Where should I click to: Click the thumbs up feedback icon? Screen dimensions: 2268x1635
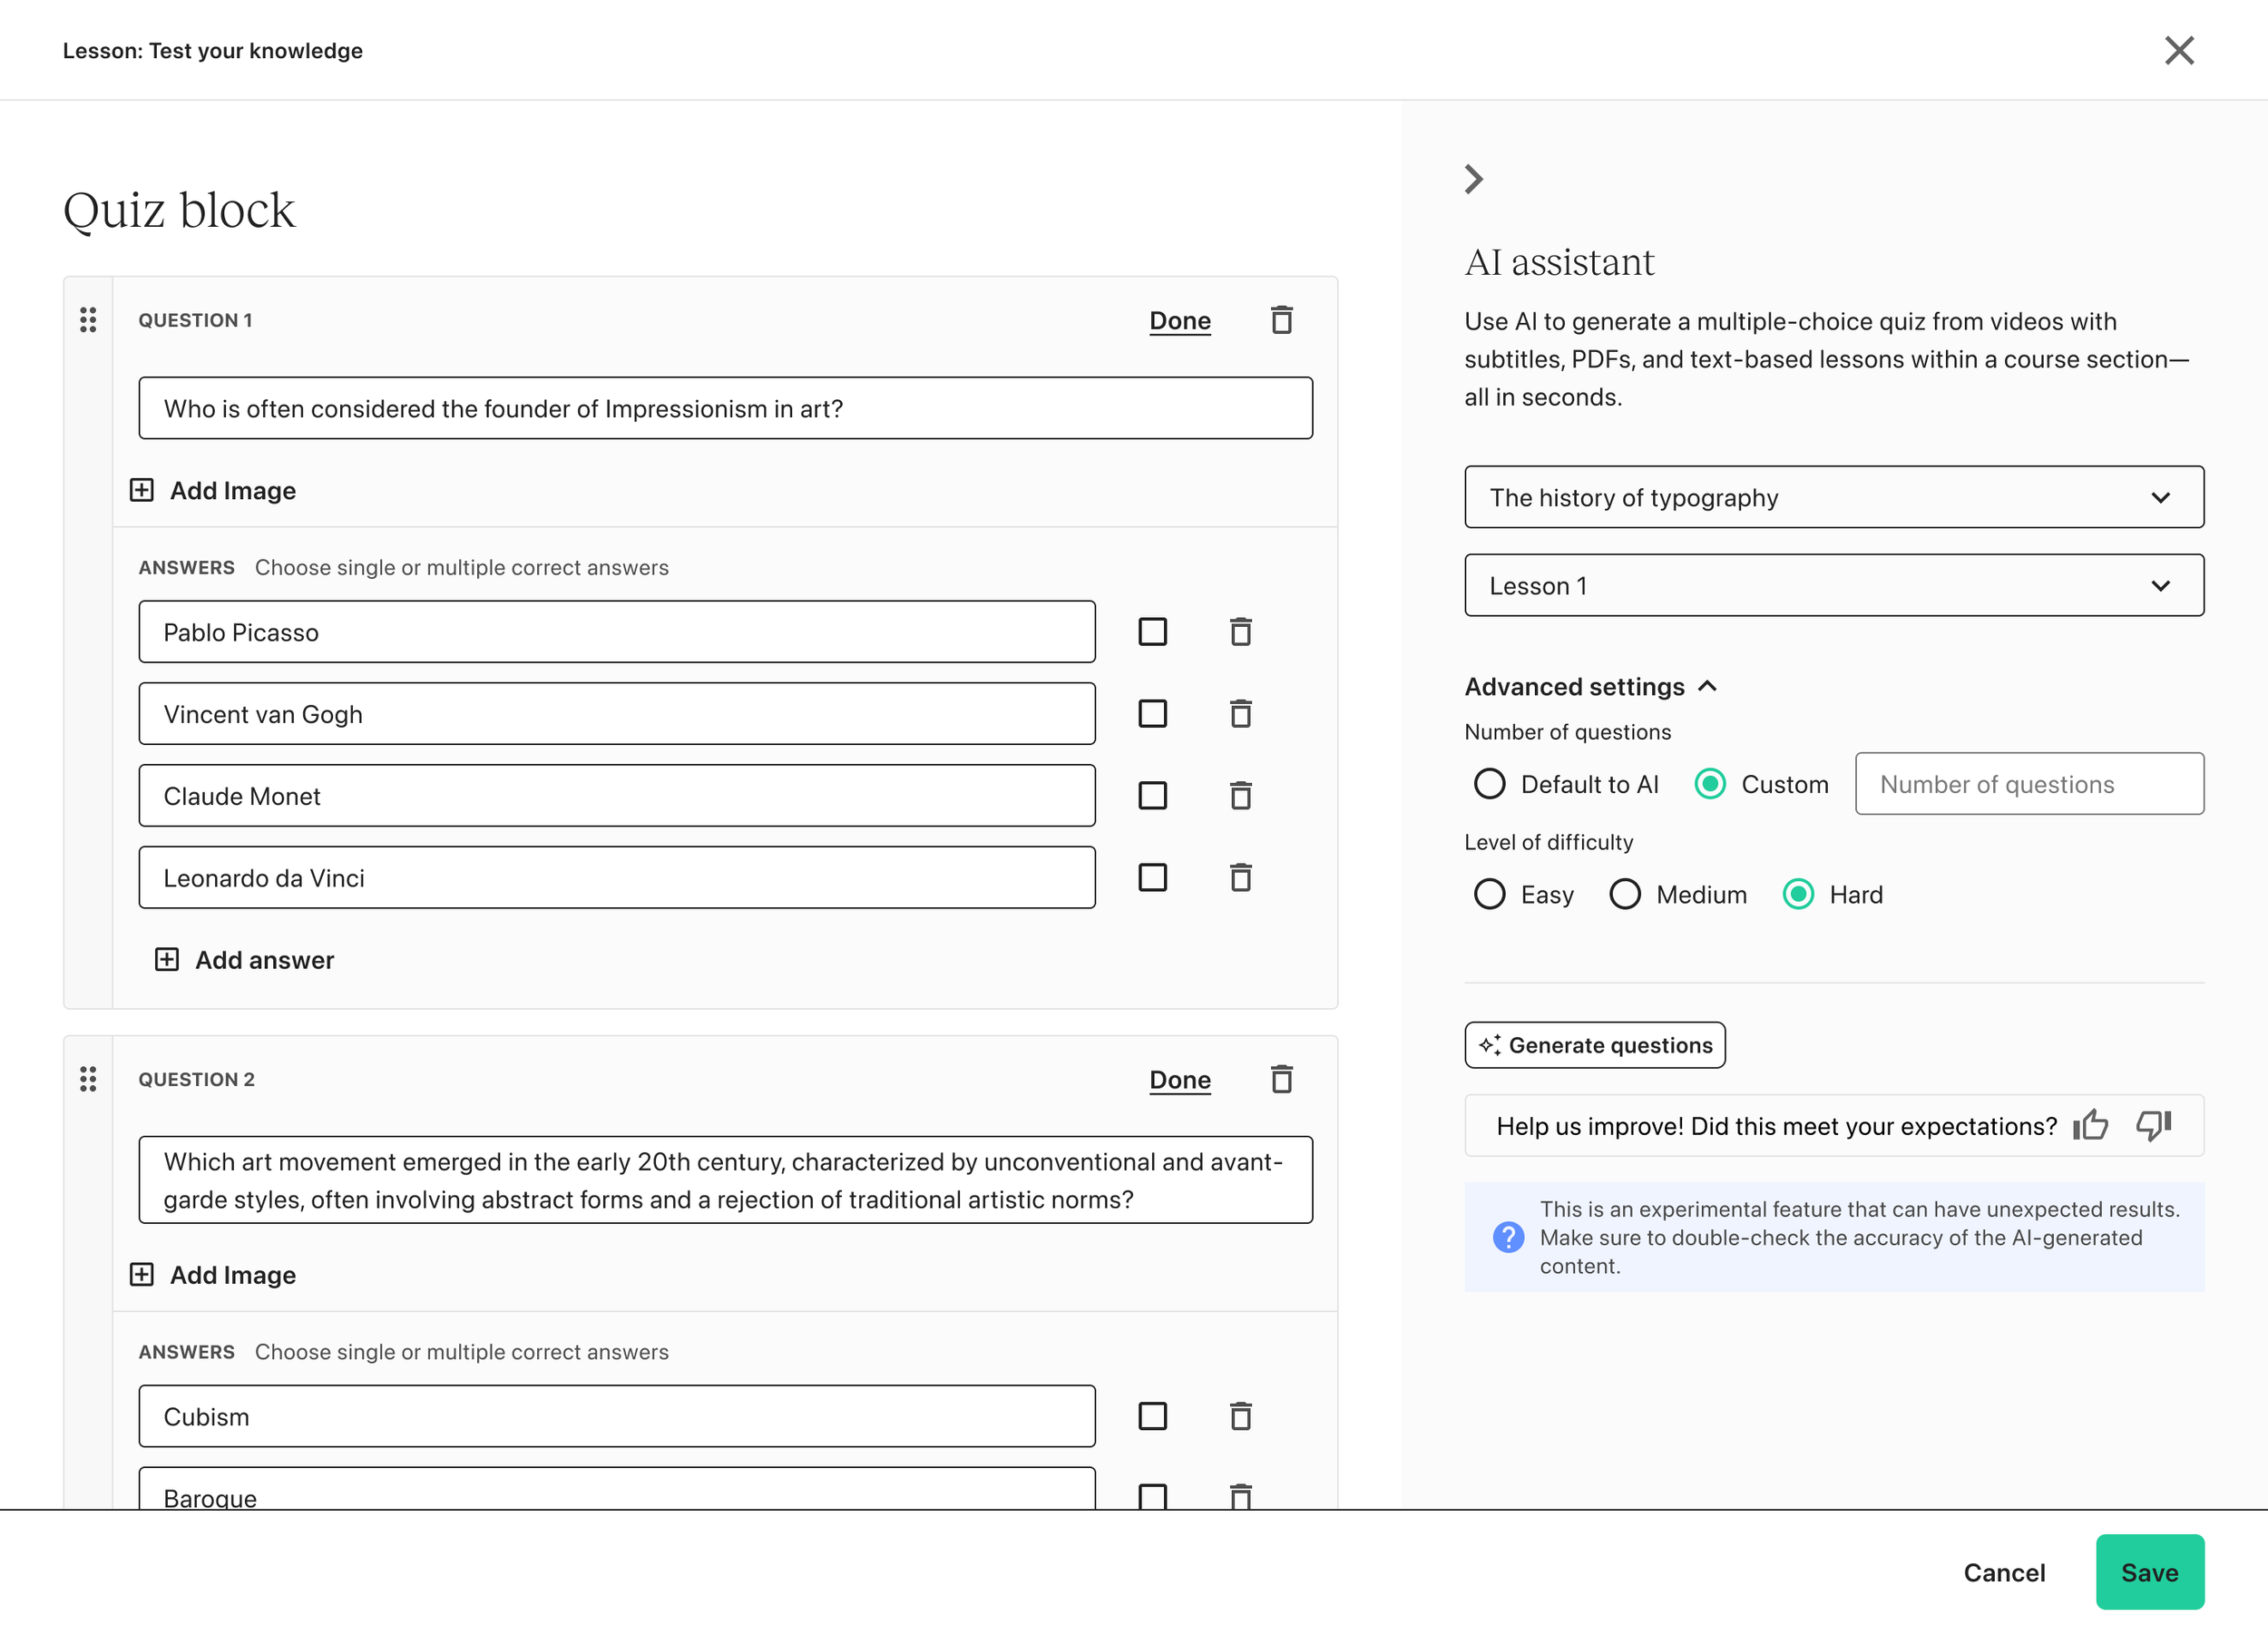[2090, 1126]
